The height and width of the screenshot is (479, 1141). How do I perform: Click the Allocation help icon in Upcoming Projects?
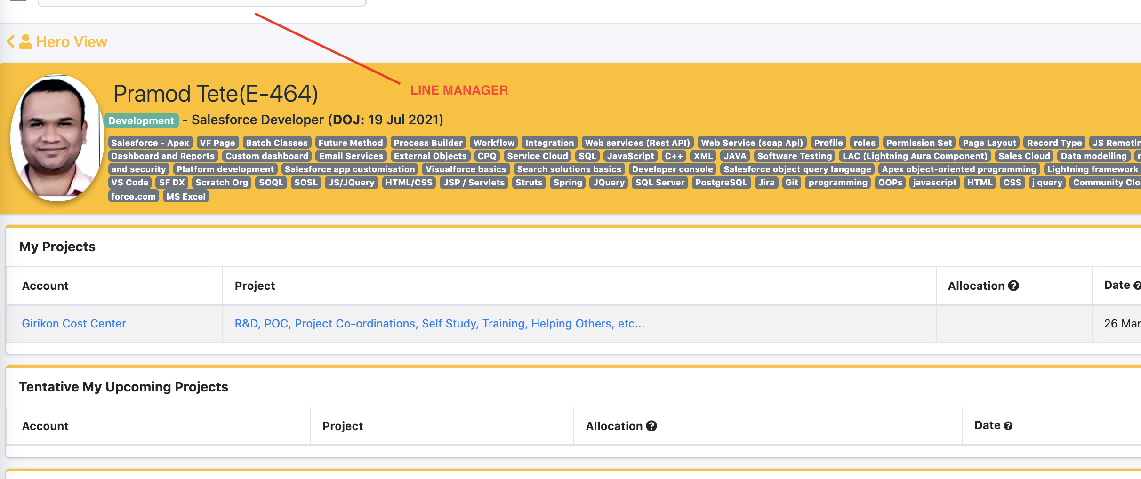tap(651, 426)
